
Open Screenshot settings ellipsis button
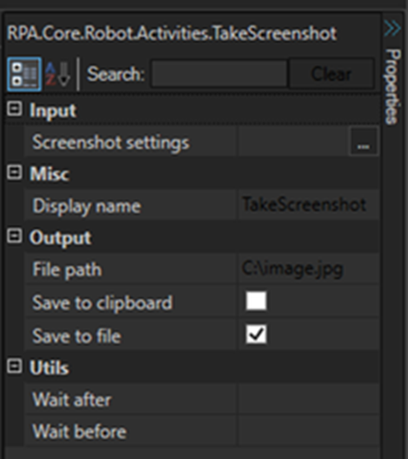coord(364,141)
